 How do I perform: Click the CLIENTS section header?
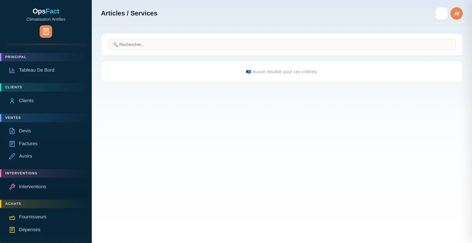[46, 87]
